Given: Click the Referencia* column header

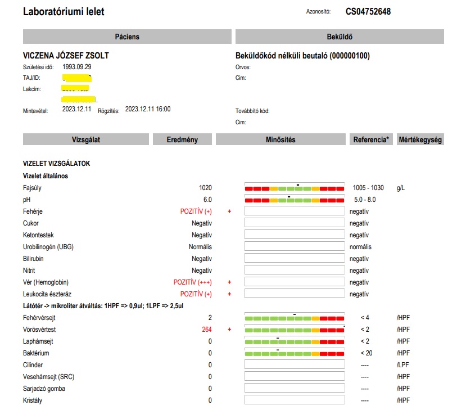Looking at the screenshot, I should (371, 139).
